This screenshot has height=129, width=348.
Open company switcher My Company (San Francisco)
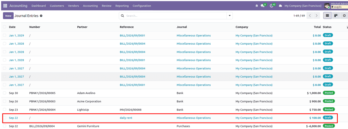point(303,6)
